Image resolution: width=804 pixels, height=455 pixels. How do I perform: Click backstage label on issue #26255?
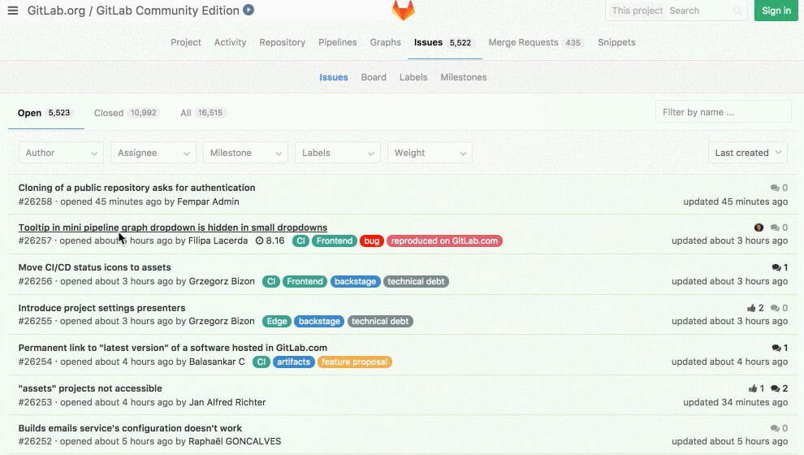pyautogui.click(x=319, y=321)
